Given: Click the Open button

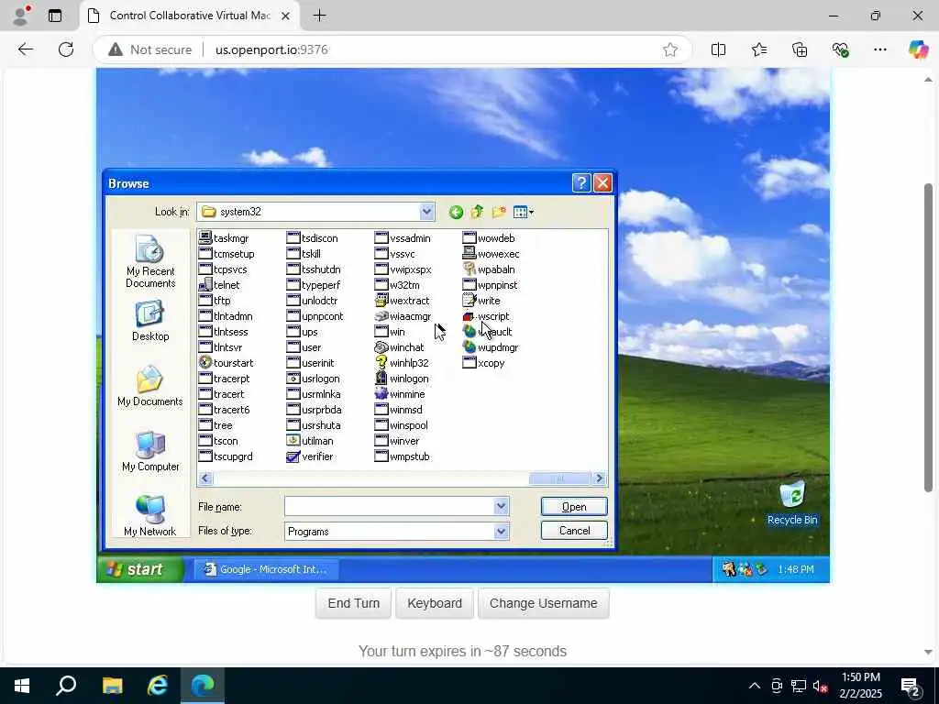Looking at the screenshot, I should 574,506.
